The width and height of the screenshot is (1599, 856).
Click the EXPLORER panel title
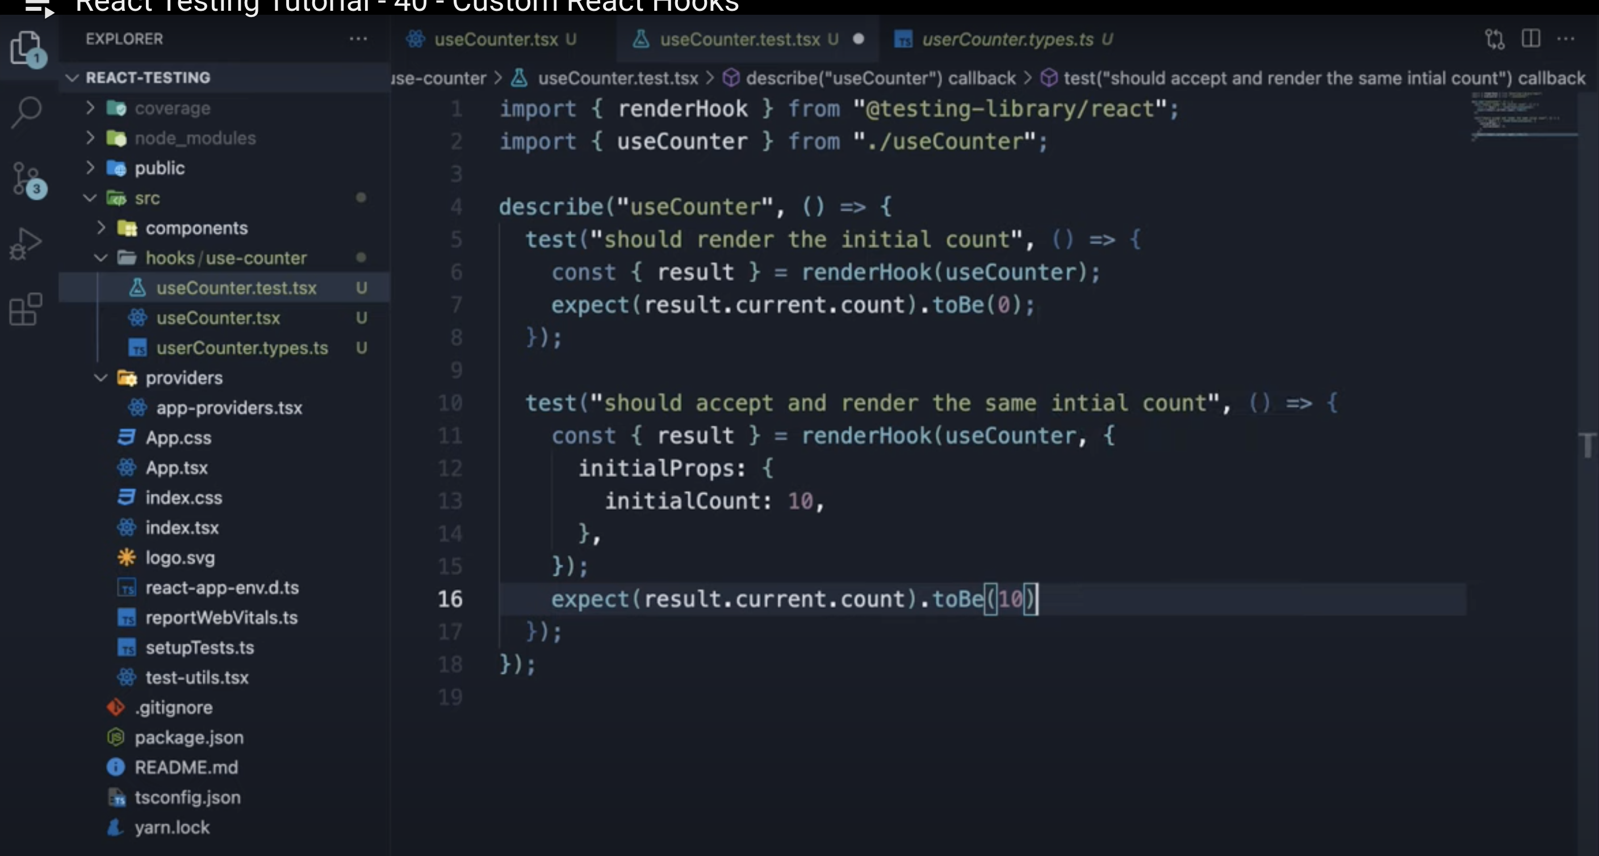coord(124,39)
